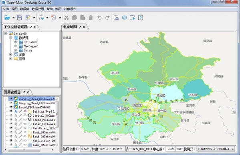Image resolution: width=240 pixels, height=155 pixels.
Task: Click the thick orange Road_L line symbol
Action: 30,136
